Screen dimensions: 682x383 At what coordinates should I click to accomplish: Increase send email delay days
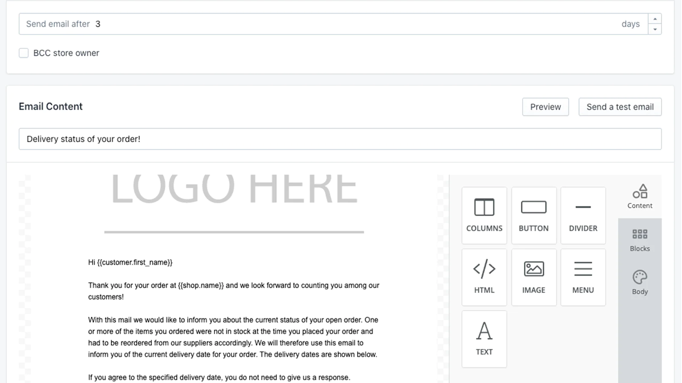[x=655, y=19]
